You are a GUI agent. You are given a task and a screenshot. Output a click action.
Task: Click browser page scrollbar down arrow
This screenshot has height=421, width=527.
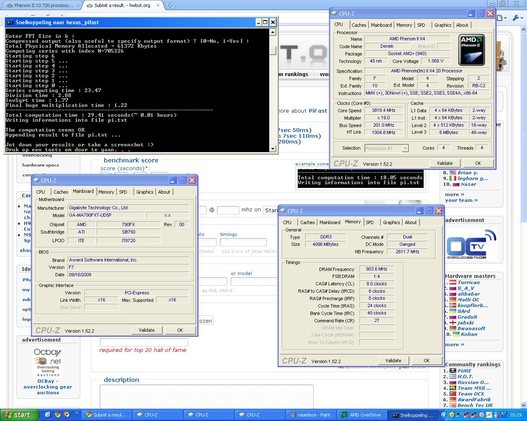[524, 406]
